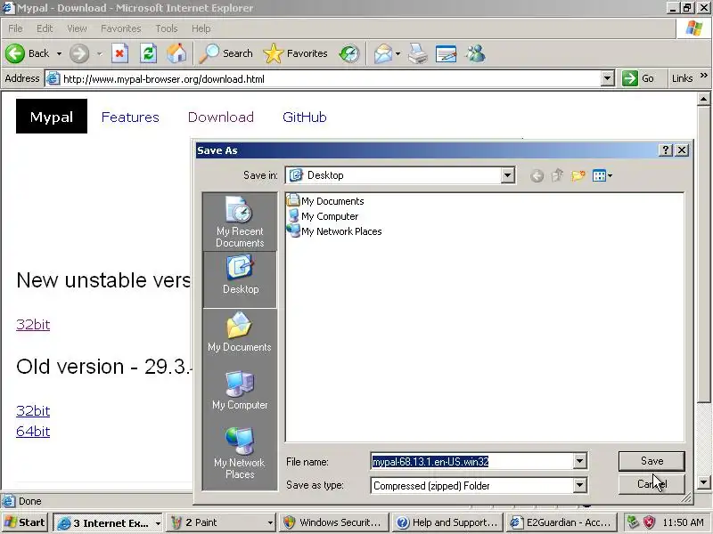Click the Download link in page navigation
This screenshot has width=713, height=534.
[221, 117]
